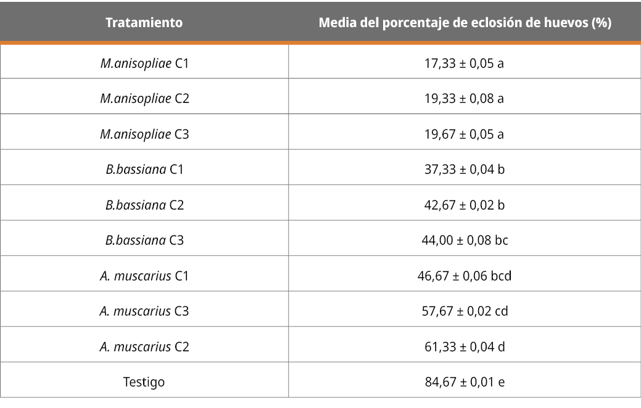Select the Testigo value 84,67 ± 0,01 e
The width and height of the screenshot is (641, 408).
click(465, 382)
